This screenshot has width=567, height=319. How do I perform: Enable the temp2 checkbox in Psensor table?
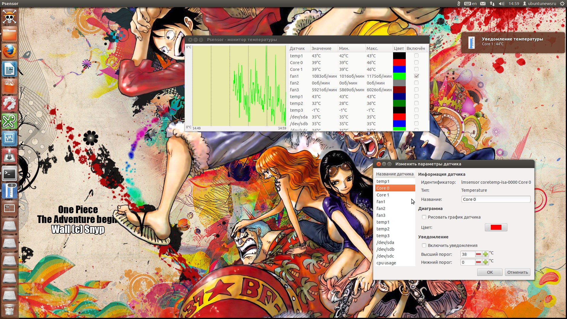(x=416, y=103)
